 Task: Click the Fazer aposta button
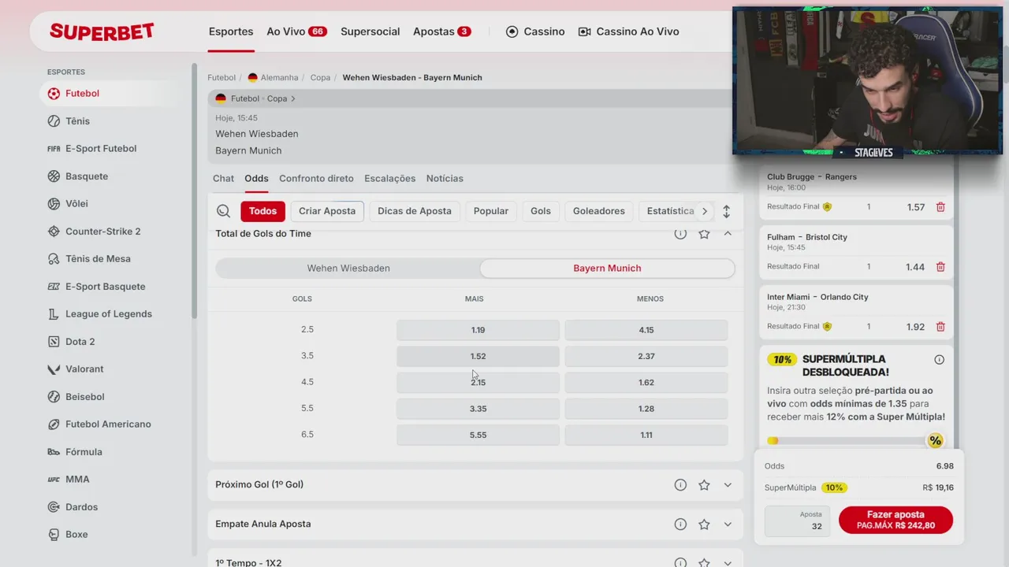895,521
